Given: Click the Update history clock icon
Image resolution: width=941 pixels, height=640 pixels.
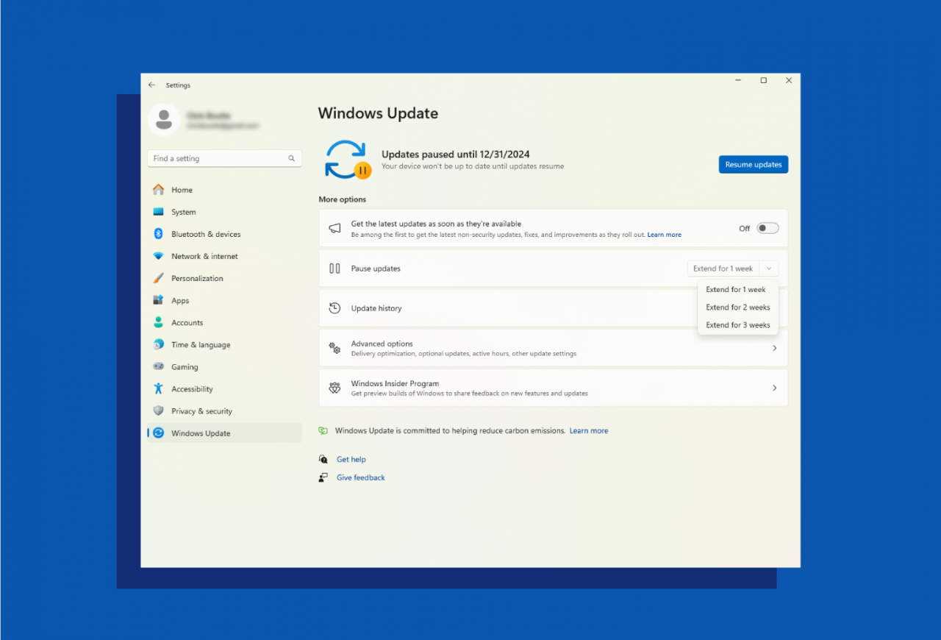Looking at the screenshot, I should 334,308.
